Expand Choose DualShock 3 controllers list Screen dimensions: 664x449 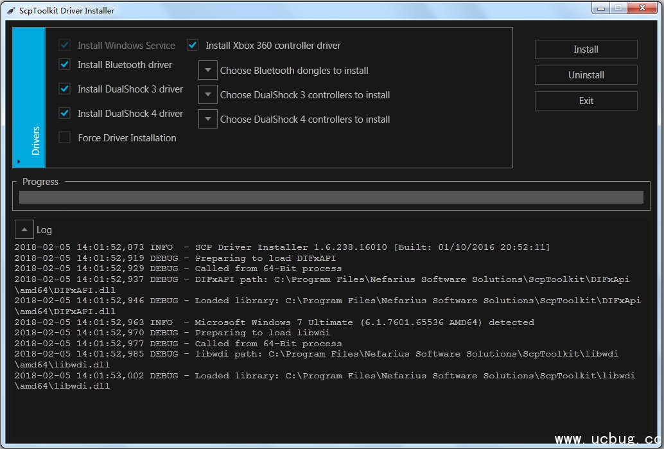pos(208,94)
